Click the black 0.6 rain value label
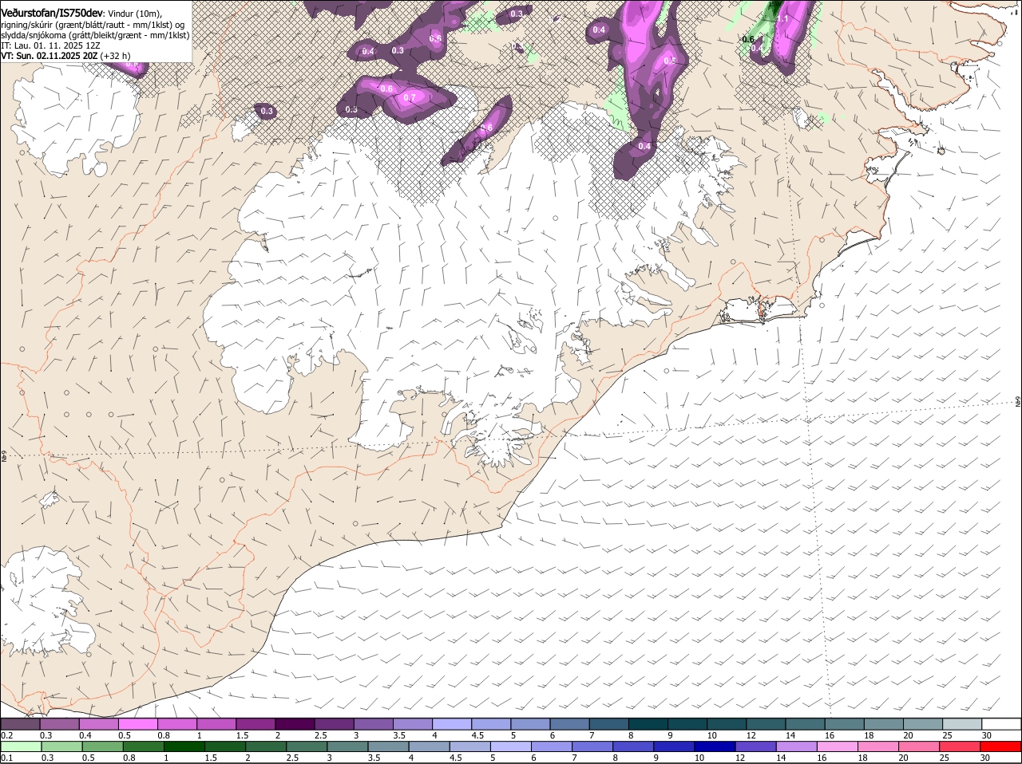This screenshot has height=764, width=1022. point(748,39)
